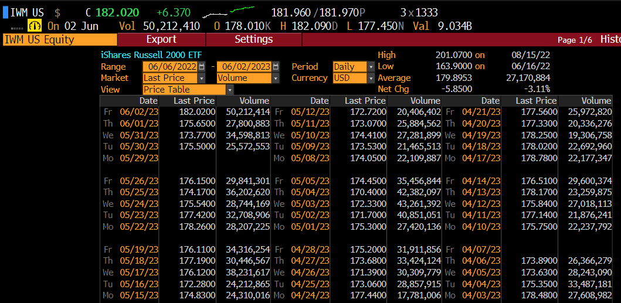Click the IWM US Equity security field
Viewport: 621px width, 303px height.
(x=60, y=40)
